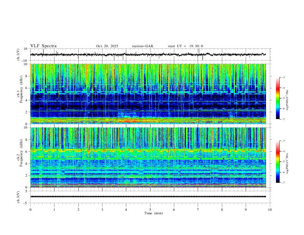Screen dimensions: 304x235
Task: Click time axis tick label "7"
Action: click(x=198, y=210)
